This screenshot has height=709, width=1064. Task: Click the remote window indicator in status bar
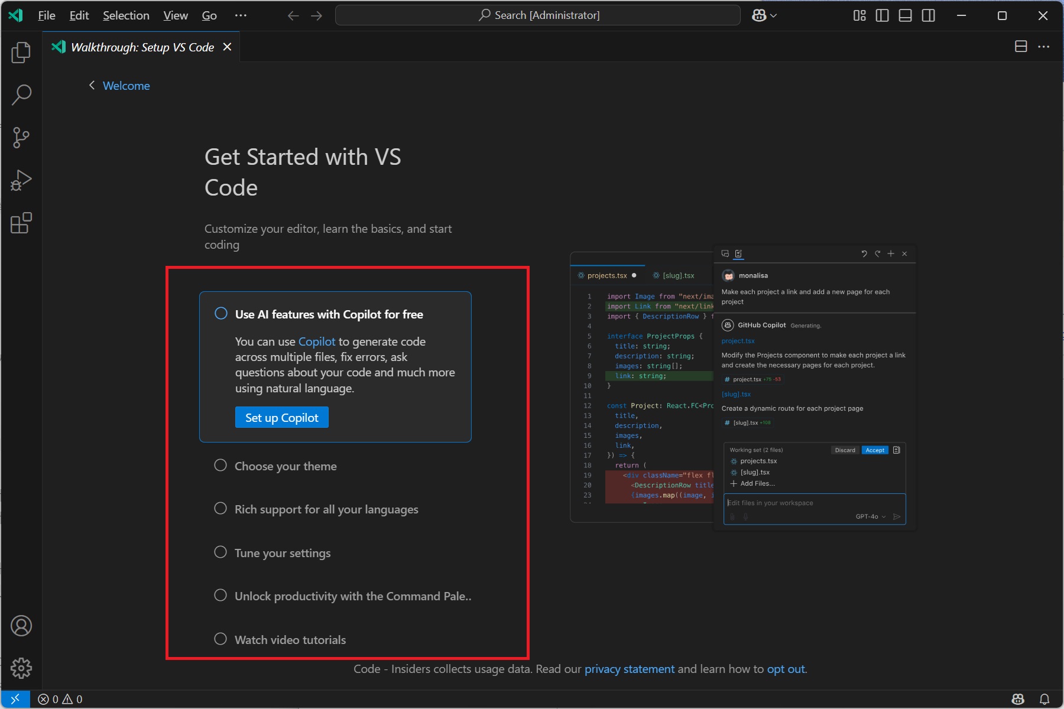pos(15,699)
